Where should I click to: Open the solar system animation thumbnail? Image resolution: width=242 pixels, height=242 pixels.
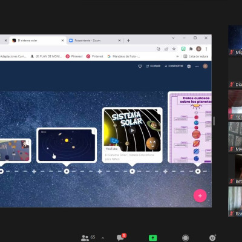pyautogui.click(x=67, y=145)
